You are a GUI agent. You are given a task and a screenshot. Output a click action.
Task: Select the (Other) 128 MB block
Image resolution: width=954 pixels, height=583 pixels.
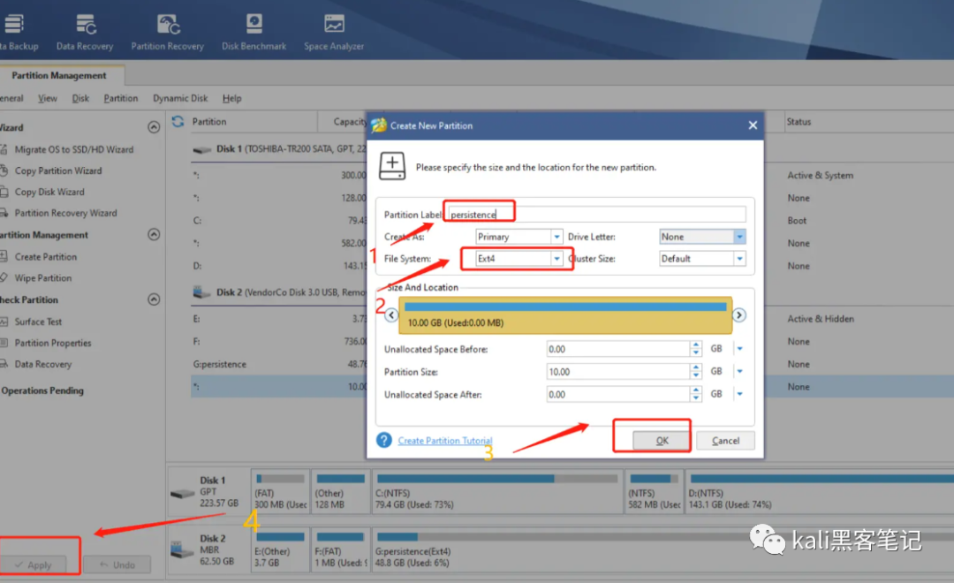(x=340, y=492)
